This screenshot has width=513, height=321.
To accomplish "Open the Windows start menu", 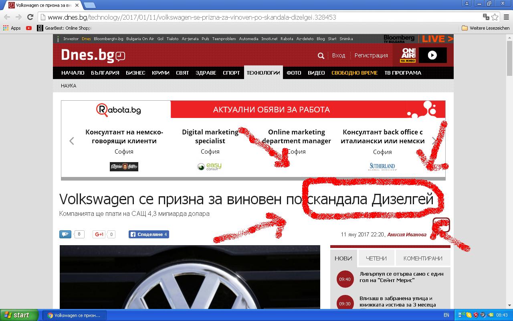I will tap(19, 315).
